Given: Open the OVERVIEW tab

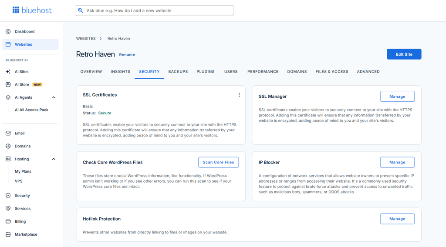Looking at the screenshot, I should (x=91, y=72).
